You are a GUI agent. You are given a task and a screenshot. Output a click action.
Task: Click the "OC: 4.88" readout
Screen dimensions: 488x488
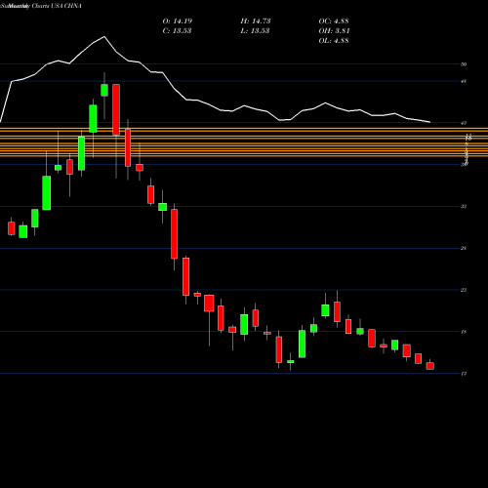[x=334, y=21]
